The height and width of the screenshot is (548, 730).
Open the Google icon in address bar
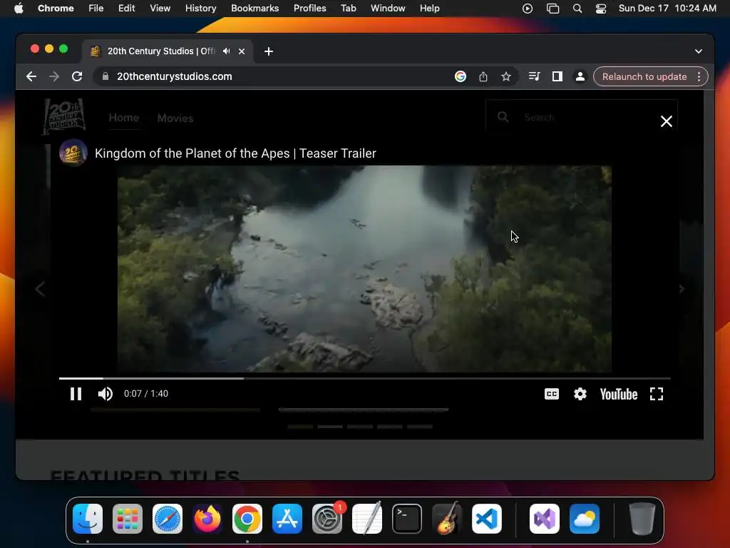[x=461, y=76]
